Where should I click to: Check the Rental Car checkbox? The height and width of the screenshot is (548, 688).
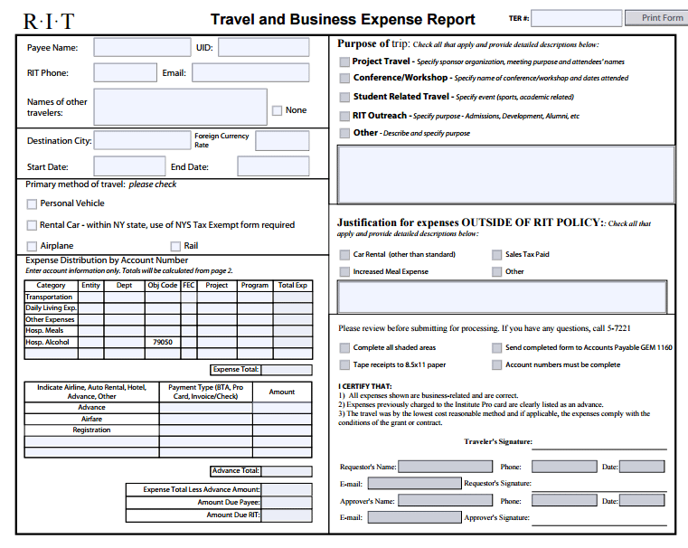pyautogui.click(x=32, y=225)
